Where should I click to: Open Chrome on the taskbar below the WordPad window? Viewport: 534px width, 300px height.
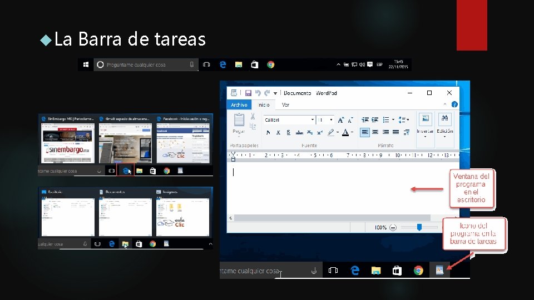point(418,271)
